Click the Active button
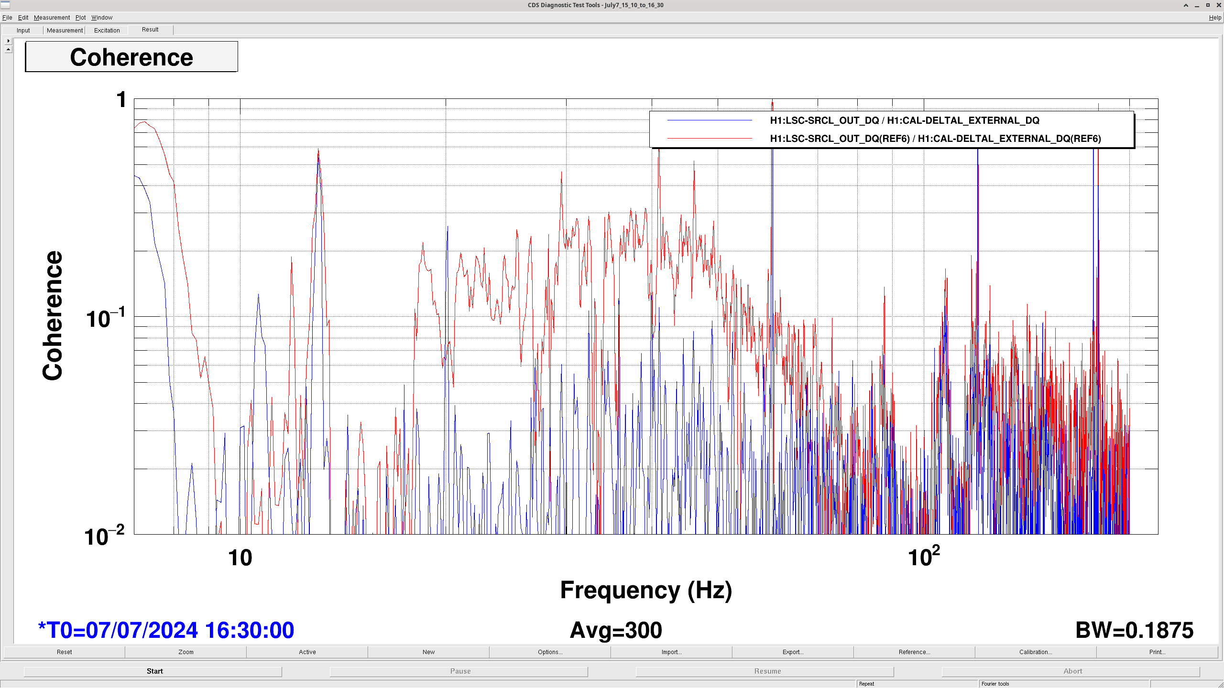Image resolution: width=1224 pixels, height=688 pixels. [x=307, y=652]
